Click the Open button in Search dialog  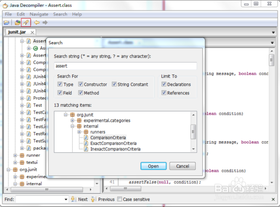click(x=153, y=166)
